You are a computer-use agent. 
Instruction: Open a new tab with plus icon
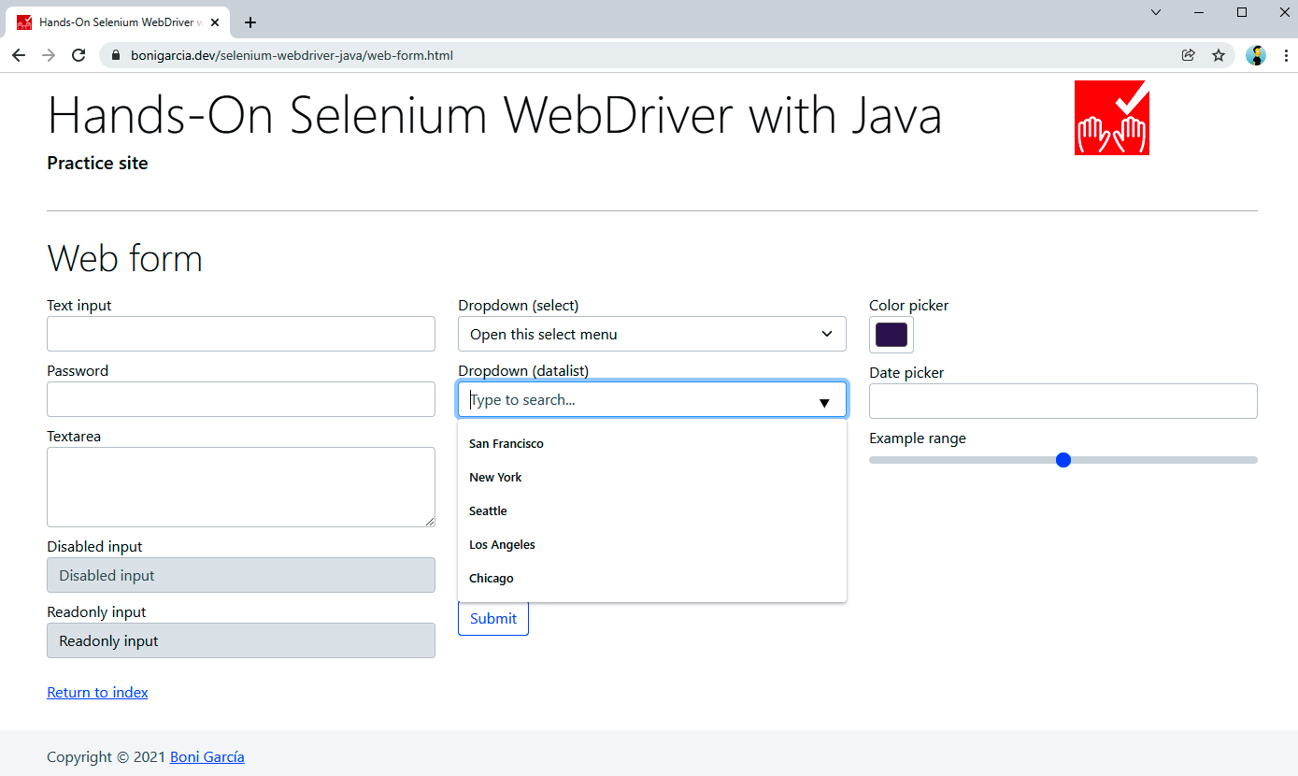point(250,22)
